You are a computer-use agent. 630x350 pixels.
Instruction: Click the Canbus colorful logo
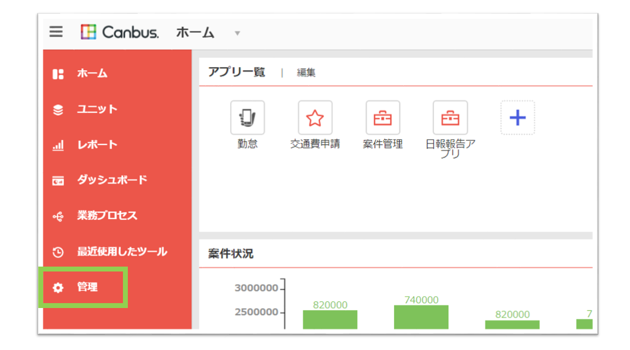89,32
